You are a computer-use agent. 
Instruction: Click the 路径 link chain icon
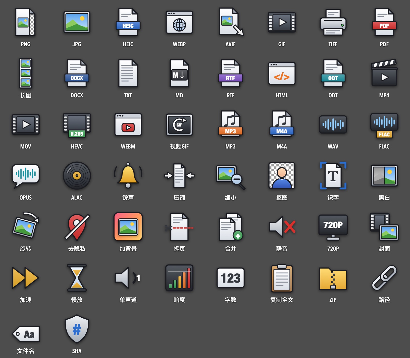[384, 278]
